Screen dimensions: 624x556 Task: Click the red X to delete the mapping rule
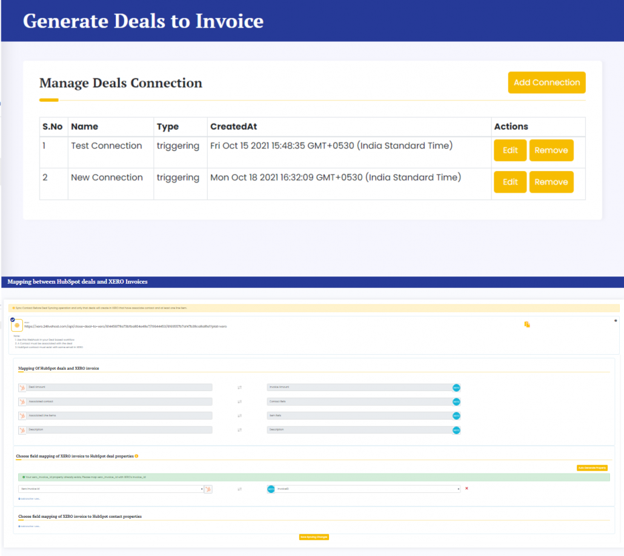[466, 488]
